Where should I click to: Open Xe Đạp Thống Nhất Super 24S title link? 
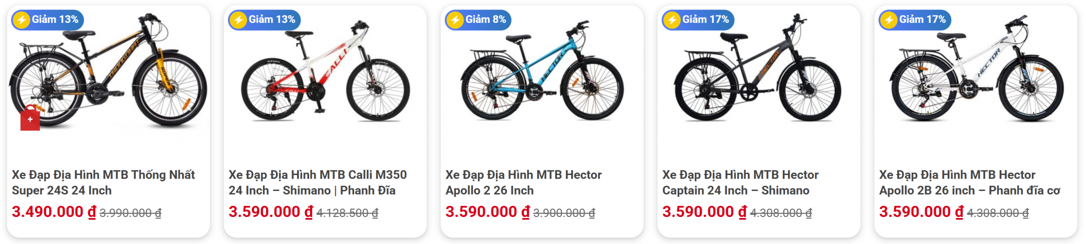point(103,182)
